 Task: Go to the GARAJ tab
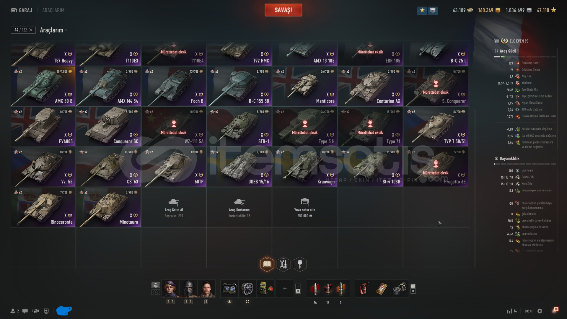22,10
